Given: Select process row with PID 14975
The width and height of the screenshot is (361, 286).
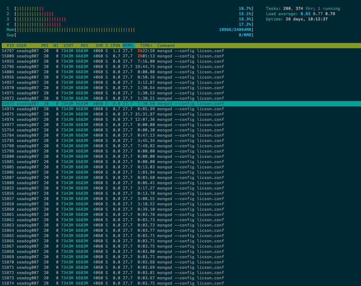Looking at the screenshot, I should pyautogui.click(x=181, y=114).
